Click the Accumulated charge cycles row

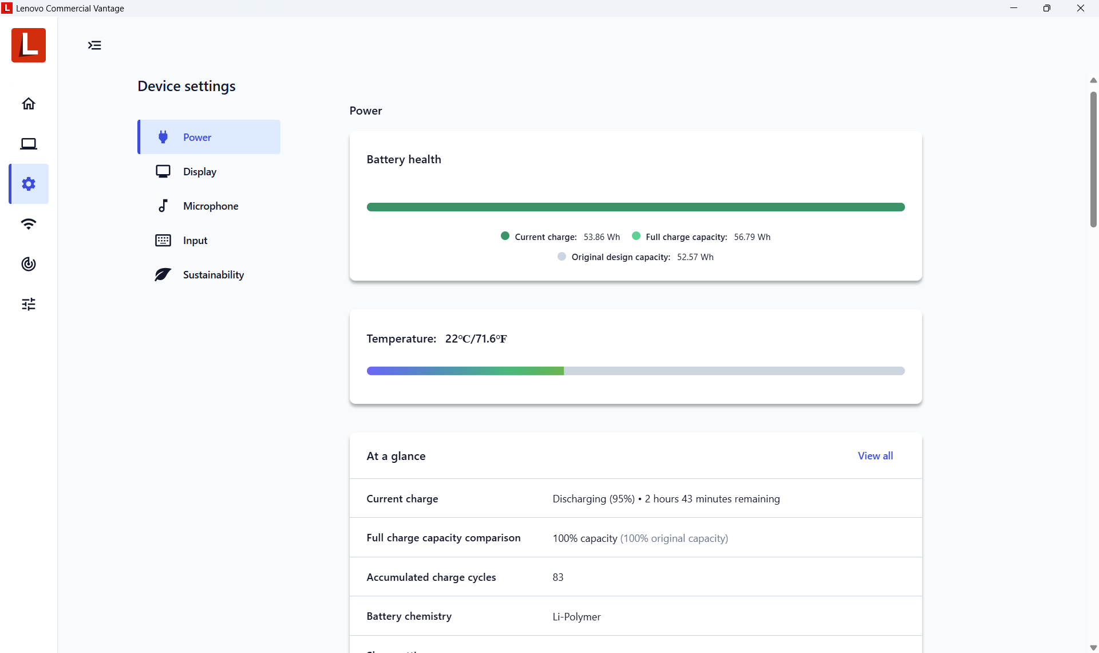(635, 577)
